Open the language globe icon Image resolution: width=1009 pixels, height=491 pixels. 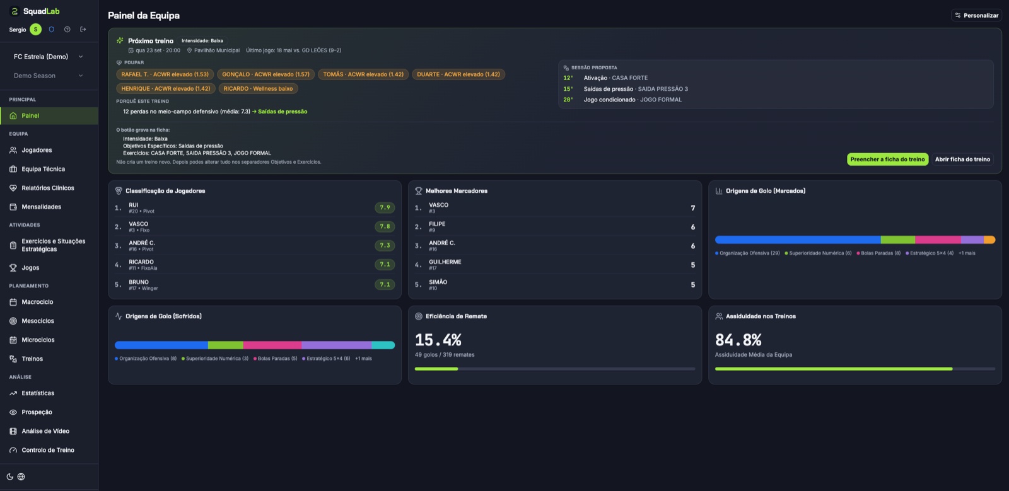coord(21,477)
